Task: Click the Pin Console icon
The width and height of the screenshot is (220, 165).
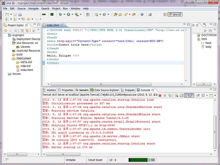Action: click(x=198, y=96)
